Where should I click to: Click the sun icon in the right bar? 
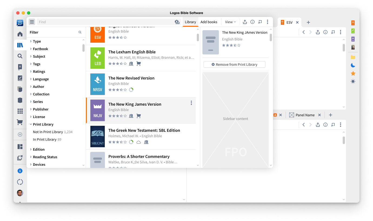click(x=353, y=81)
